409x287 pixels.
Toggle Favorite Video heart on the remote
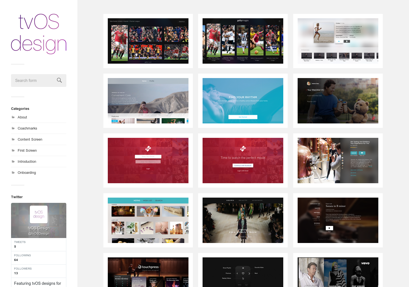[x=243, y=273]
